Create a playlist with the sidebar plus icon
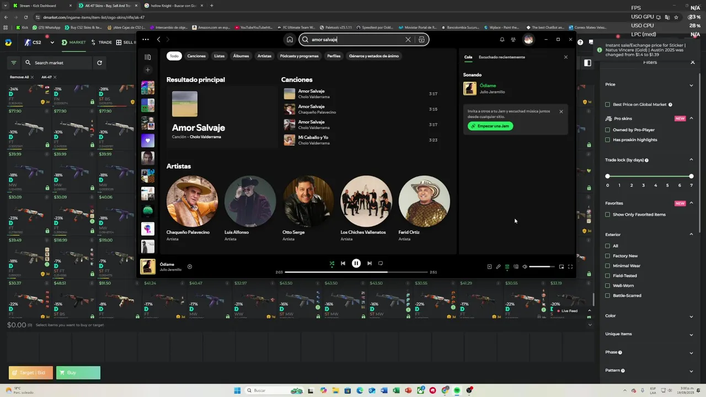The image size is (706, 397). pyautogui.click(x=148, y=70)
